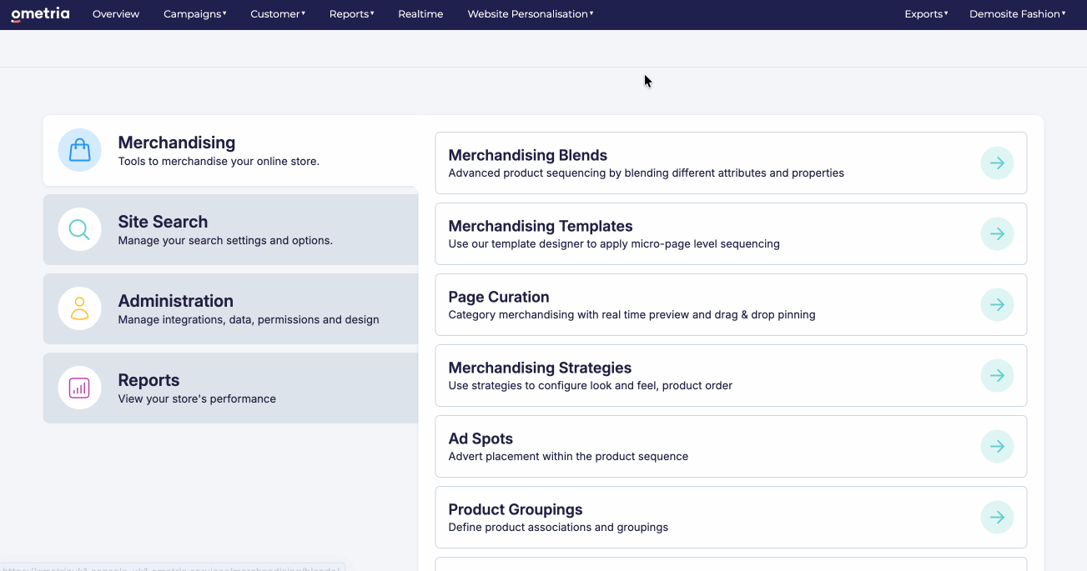Go to Overview in the navigation bar
The image size is (1087, 571).
click(116, 14)
